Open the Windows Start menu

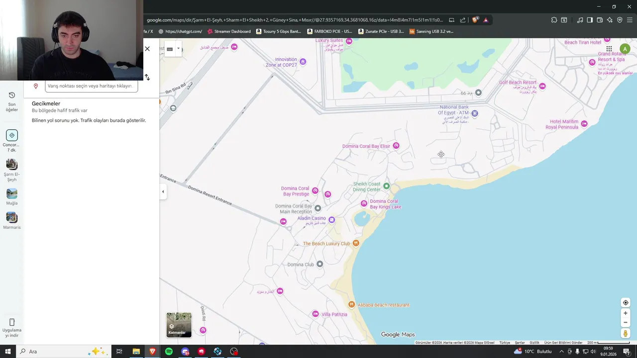point(8,352)
